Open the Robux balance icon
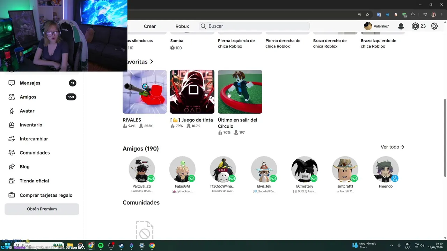The image size is (447, 251). click(415, 26)
